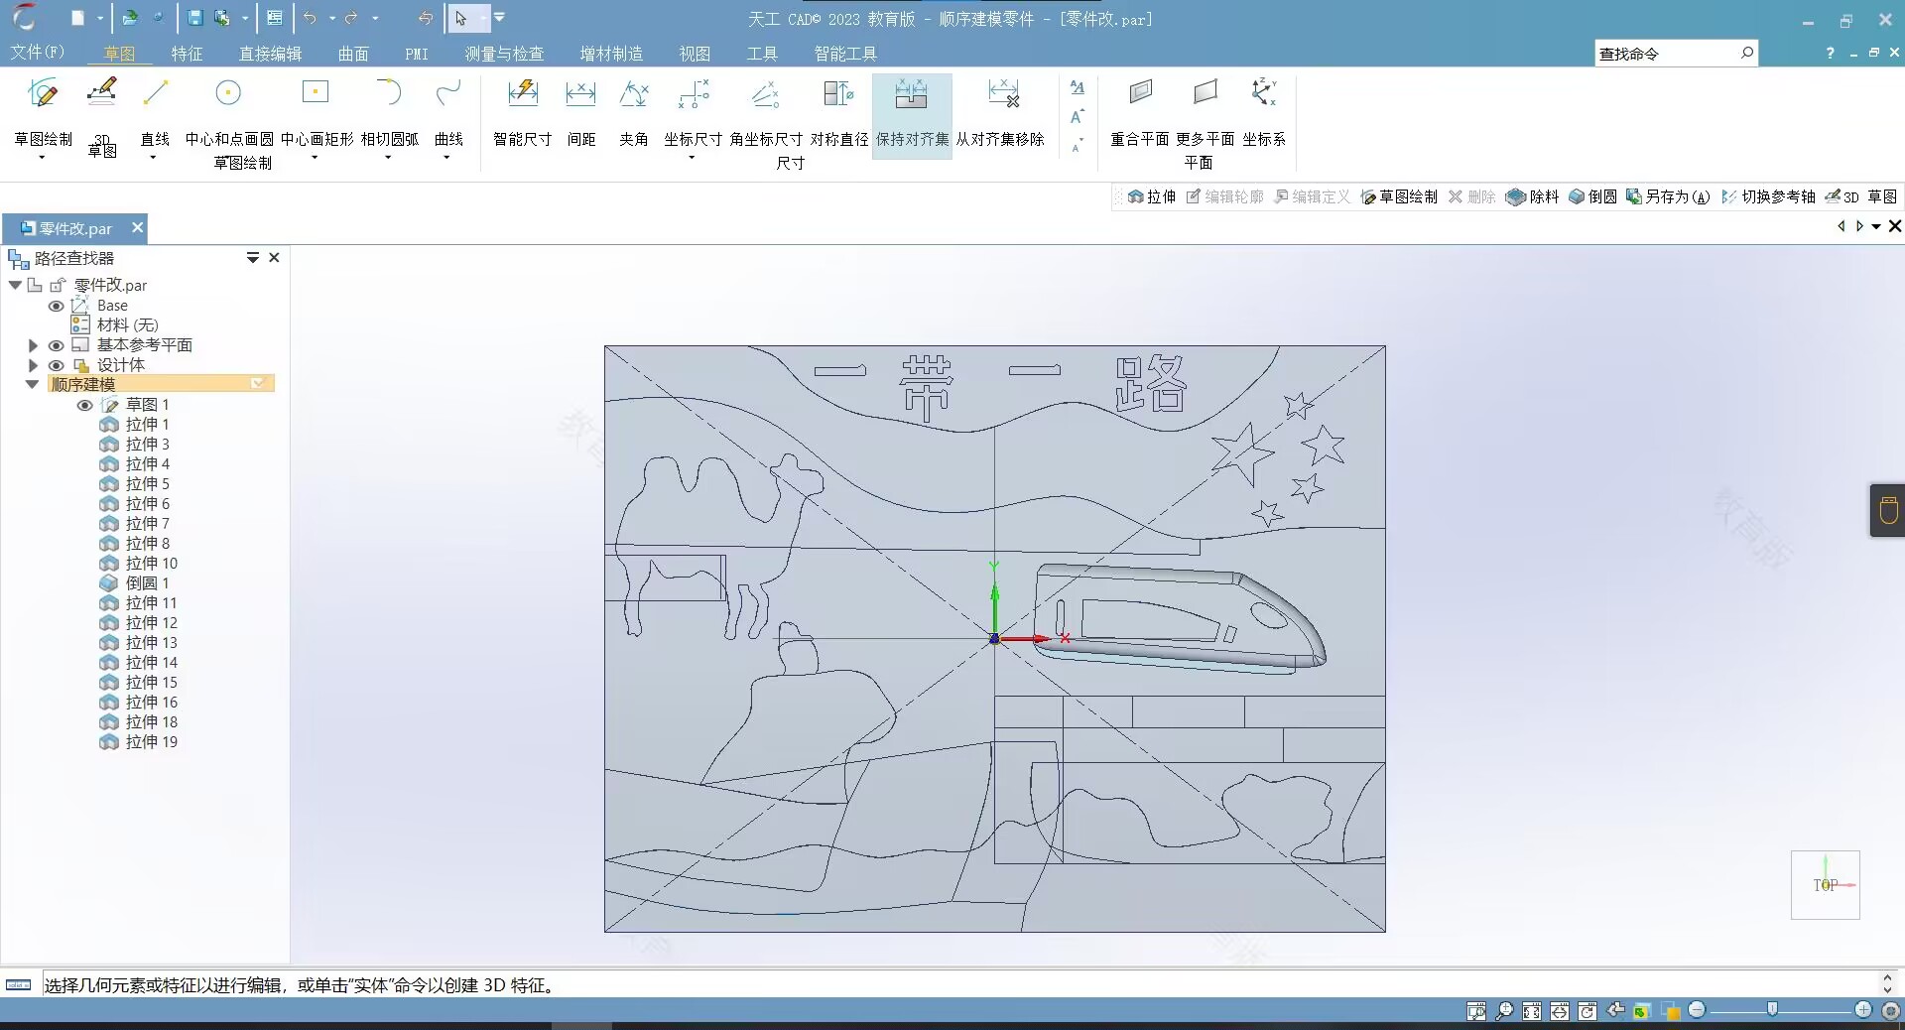1905x1030 pixels.
Task: Click 从对齐集移除 remove from alignment set
Action: tap(1000, 113)
